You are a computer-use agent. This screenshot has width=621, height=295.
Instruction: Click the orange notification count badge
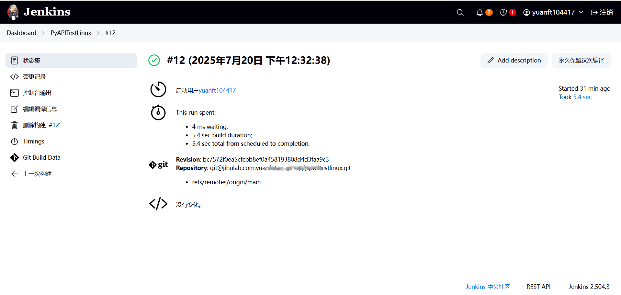tap(489, 12)
